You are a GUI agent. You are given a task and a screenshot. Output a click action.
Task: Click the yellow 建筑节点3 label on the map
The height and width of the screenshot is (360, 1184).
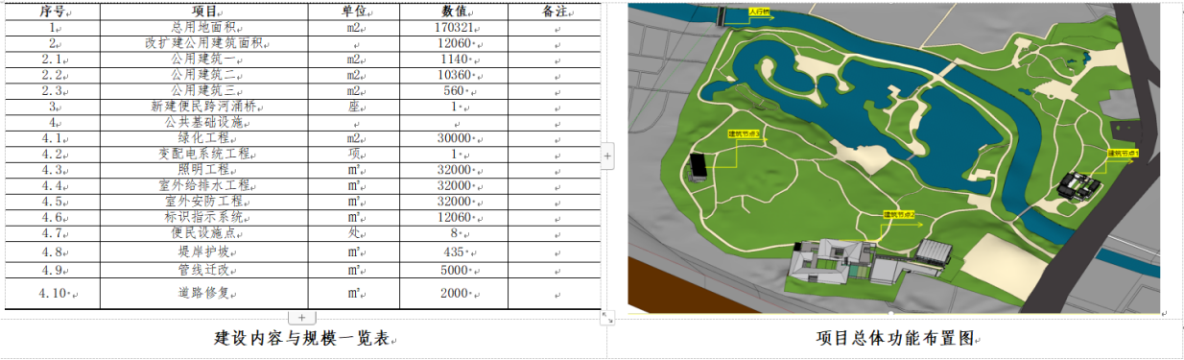(744, 134)
